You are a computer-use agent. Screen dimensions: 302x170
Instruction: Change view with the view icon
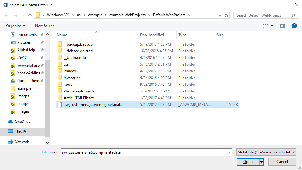click(265, 26)
